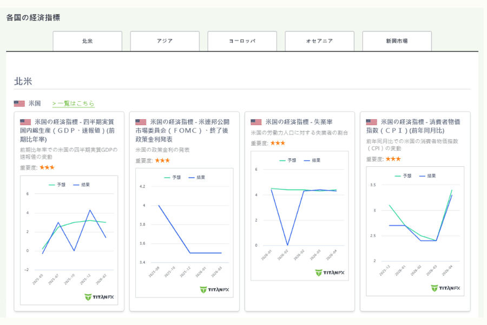Click the Titan FX logo on GDP chart
This screenshot has height=325, width=487.
point(99,297)
